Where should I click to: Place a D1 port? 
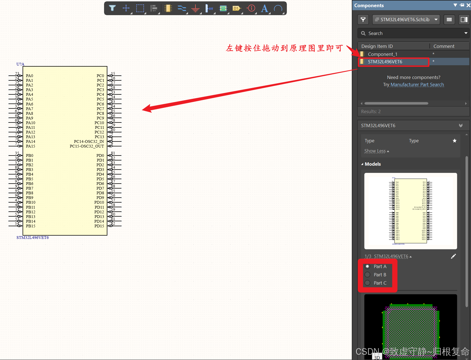(x=237, y=8)
